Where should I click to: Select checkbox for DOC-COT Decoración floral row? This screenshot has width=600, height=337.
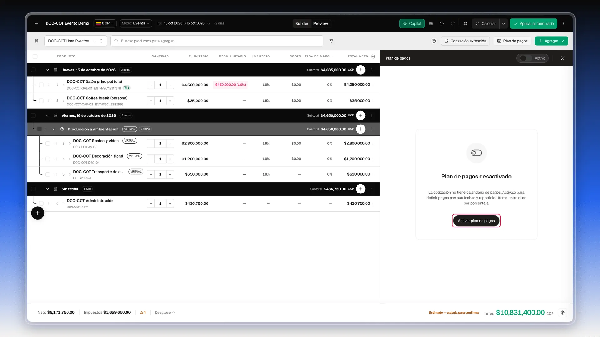[48, 159]
